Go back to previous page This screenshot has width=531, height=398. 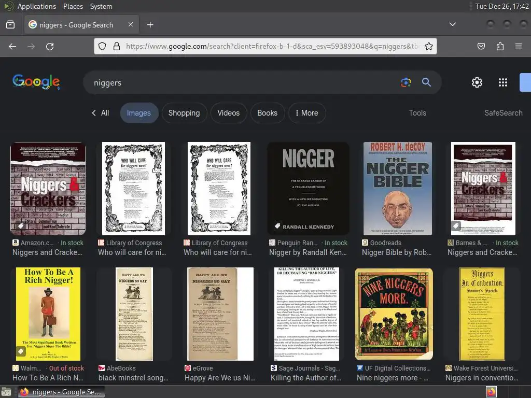pyautogui.click(x=12, y=46)
